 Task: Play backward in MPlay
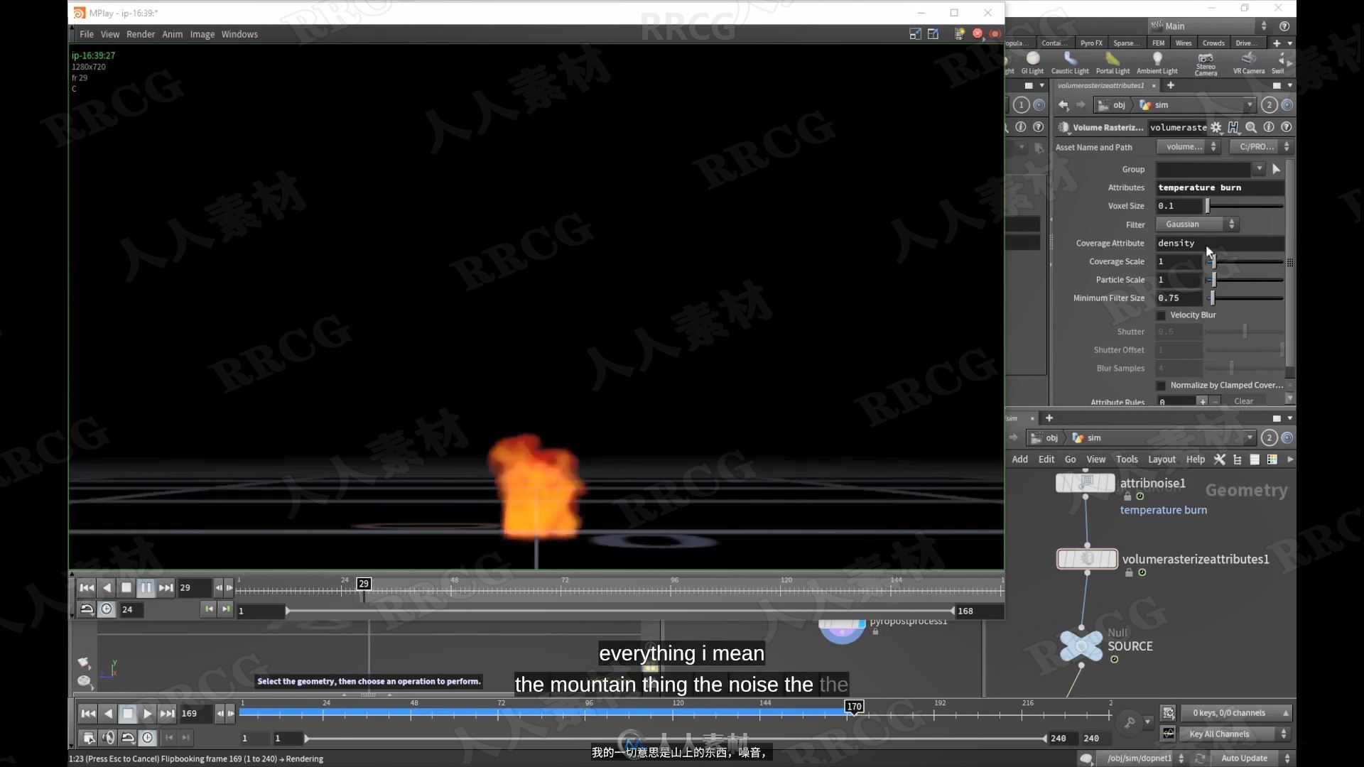coord(107,588)
